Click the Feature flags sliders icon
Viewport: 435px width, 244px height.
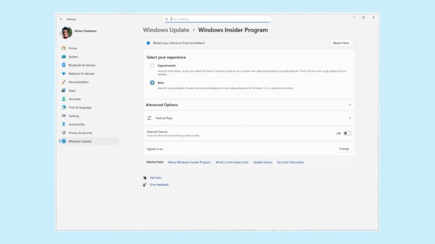[x=150, y=118]
